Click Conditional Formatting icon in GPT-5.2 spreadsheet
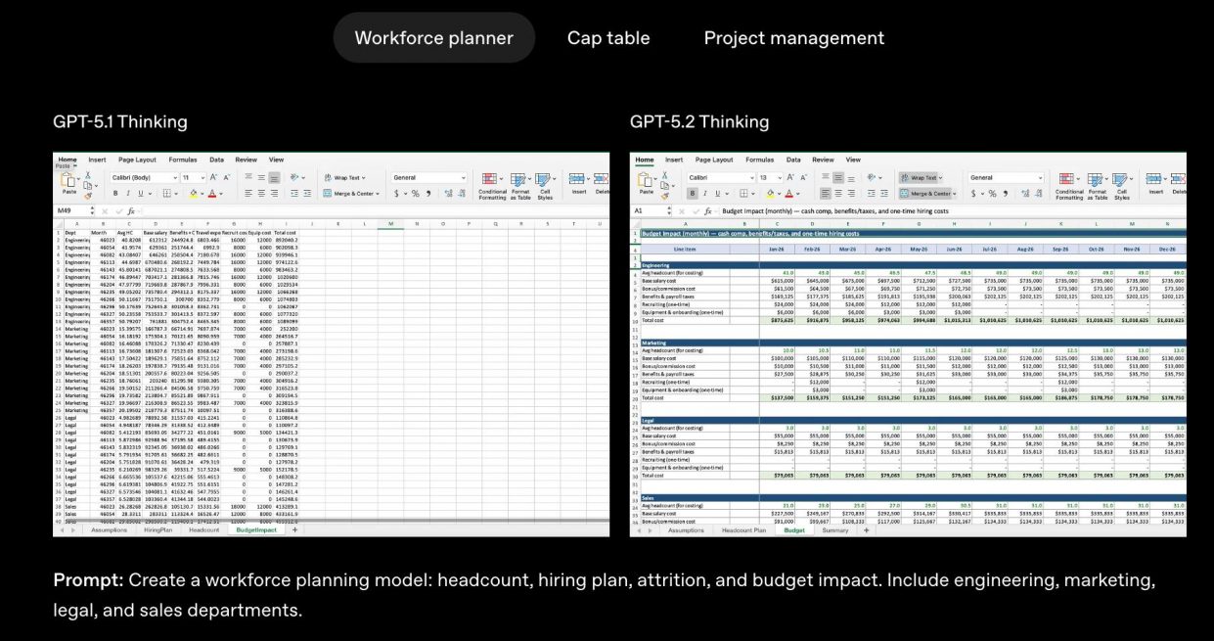Viewport: 1214px width, 641px height. 1066,178
